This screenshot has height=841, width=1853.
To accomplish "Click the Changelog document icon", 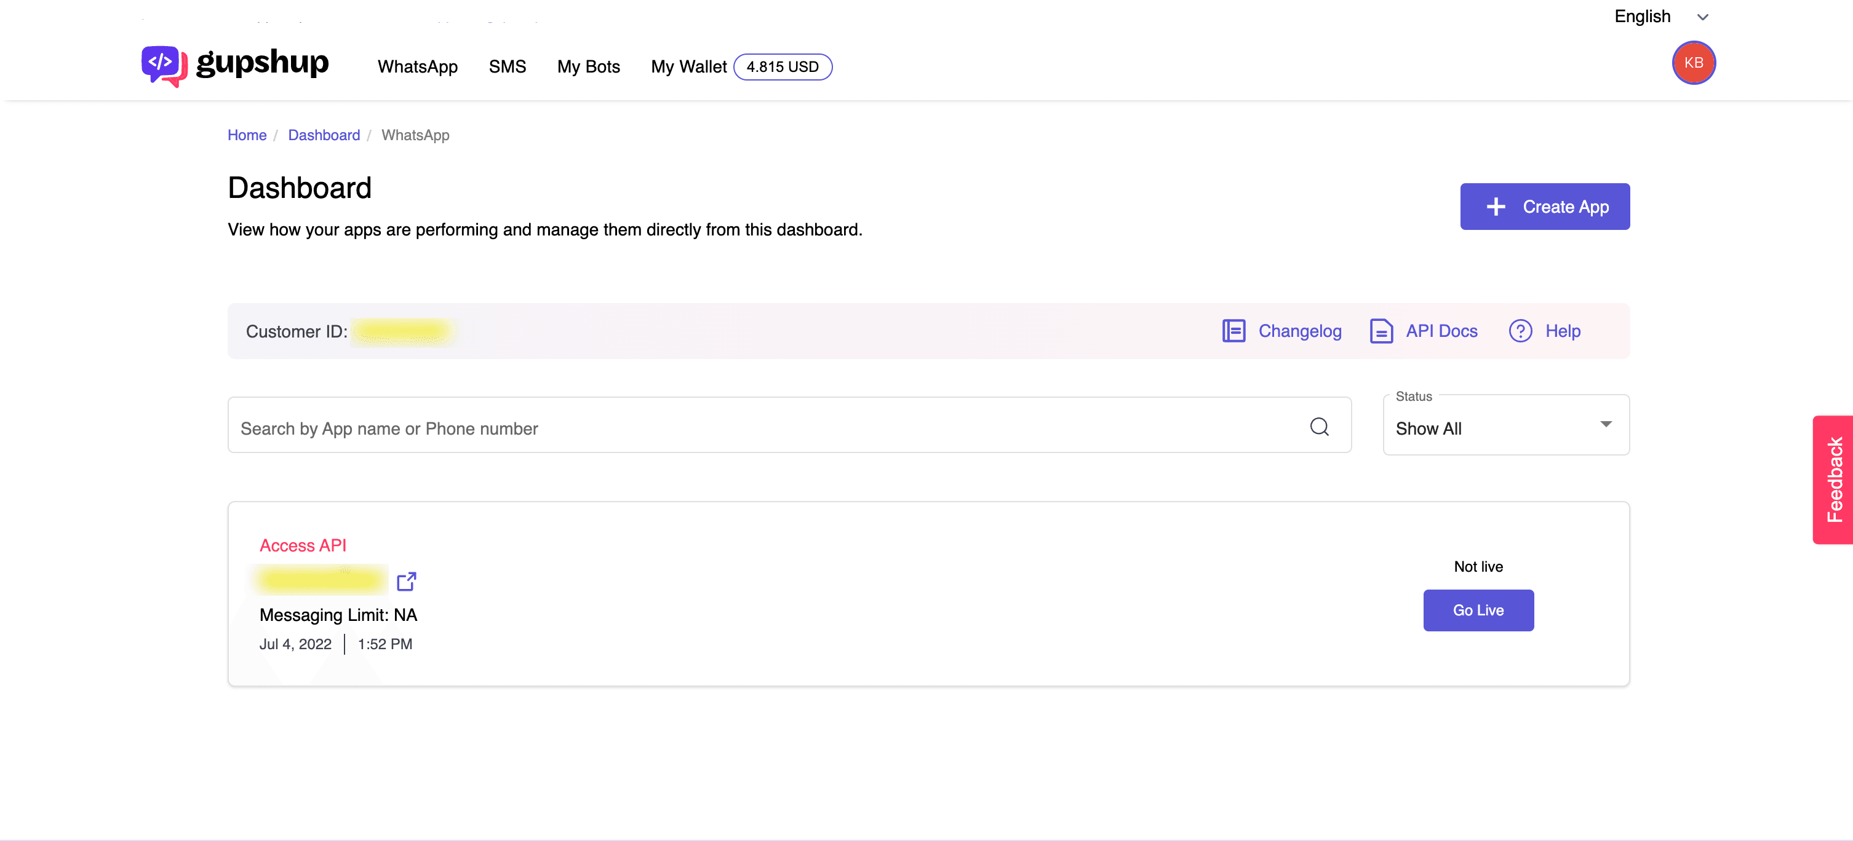I will pyautogui.click(x=1233, y=331).
